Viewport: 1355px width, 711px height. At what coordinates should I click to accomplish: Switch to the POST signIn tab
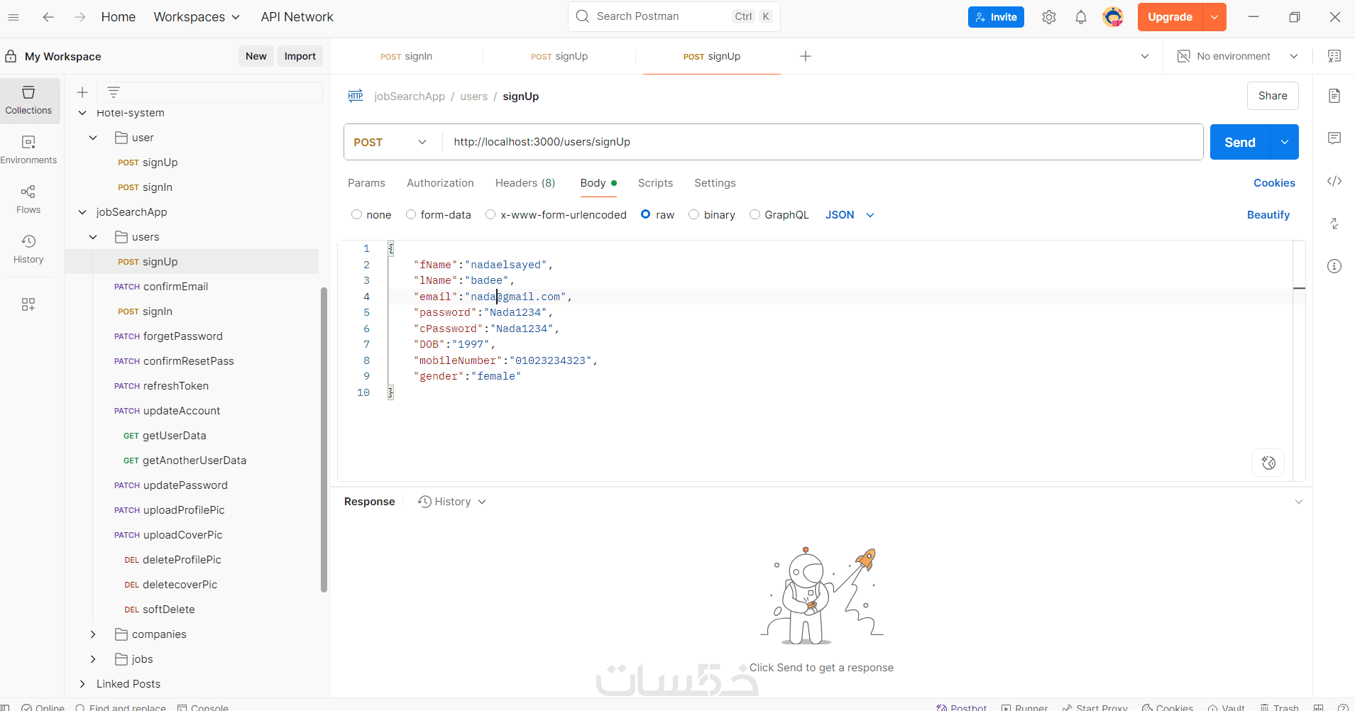coord(406,56)
